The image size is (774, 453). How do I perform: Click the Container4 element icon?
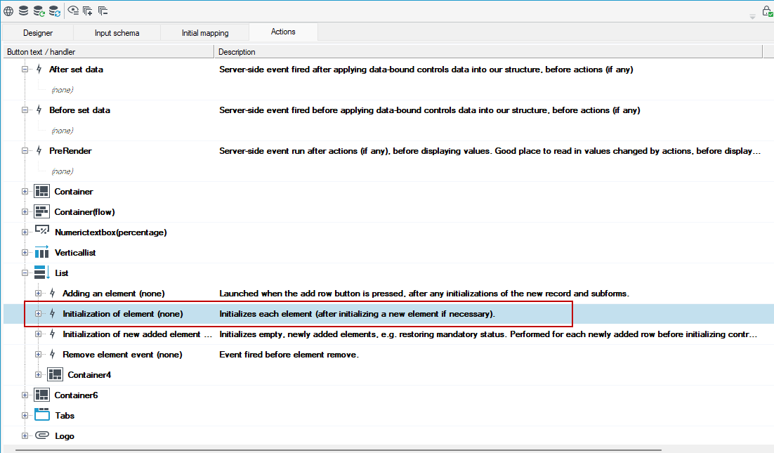[55, 374]
